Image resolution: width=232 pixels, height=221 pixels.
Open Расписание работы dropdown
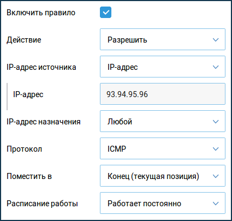tap(163, 203)
